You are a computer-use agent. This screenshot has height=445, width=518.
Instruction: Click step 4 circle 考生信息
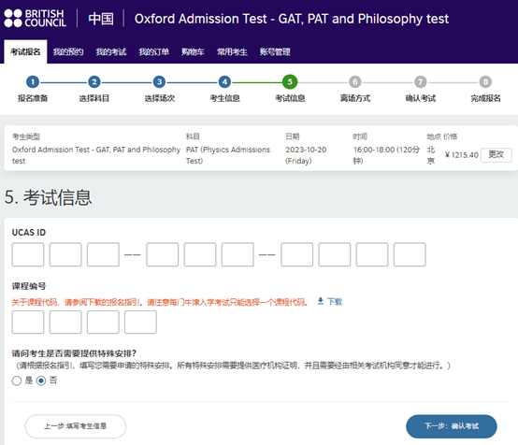click(224, 82)
